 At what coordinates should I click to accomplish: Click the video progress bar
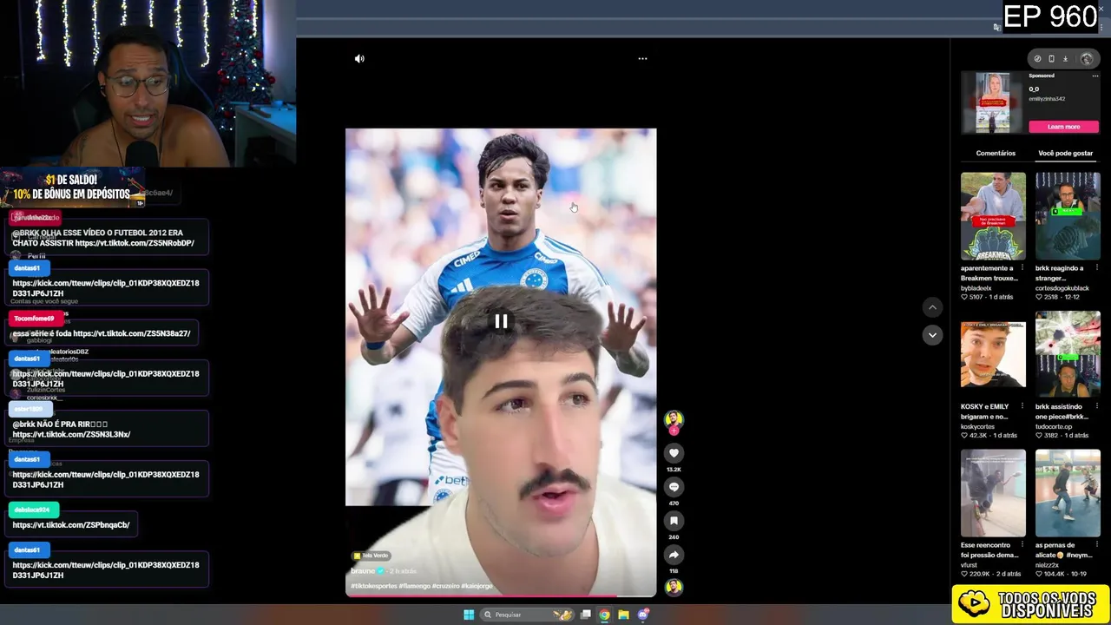[x=501, y=596]
